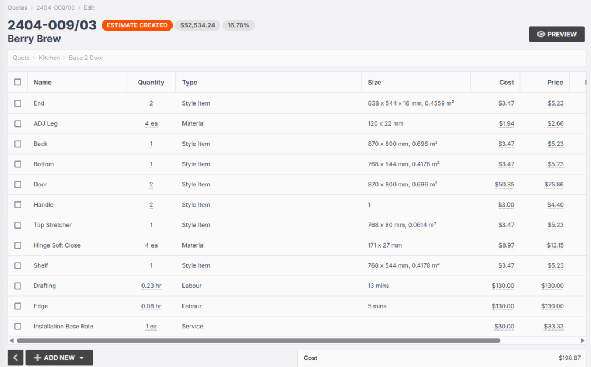Image resolution: width=591 pixels, height=367 pixels.
Task: Click the back arrow chevron button
Action: pos(16,358)
